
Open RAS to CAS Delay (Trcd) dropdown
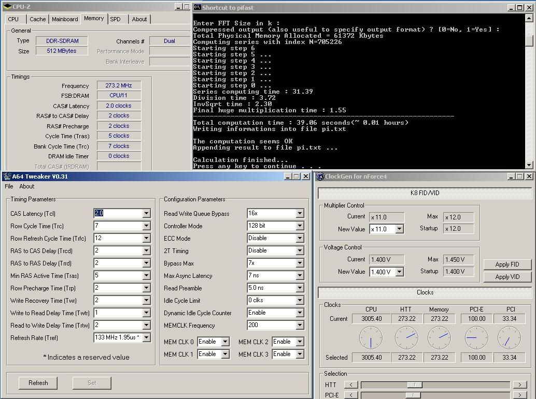point(146,250)
